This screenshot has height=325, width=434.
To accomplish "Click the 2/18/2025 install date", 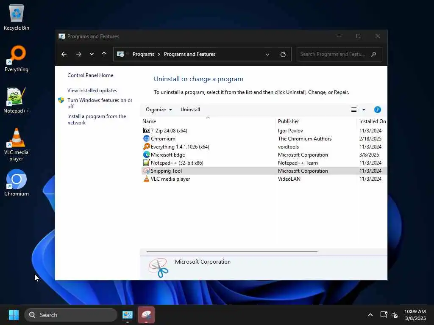I will tap(370, 138).
